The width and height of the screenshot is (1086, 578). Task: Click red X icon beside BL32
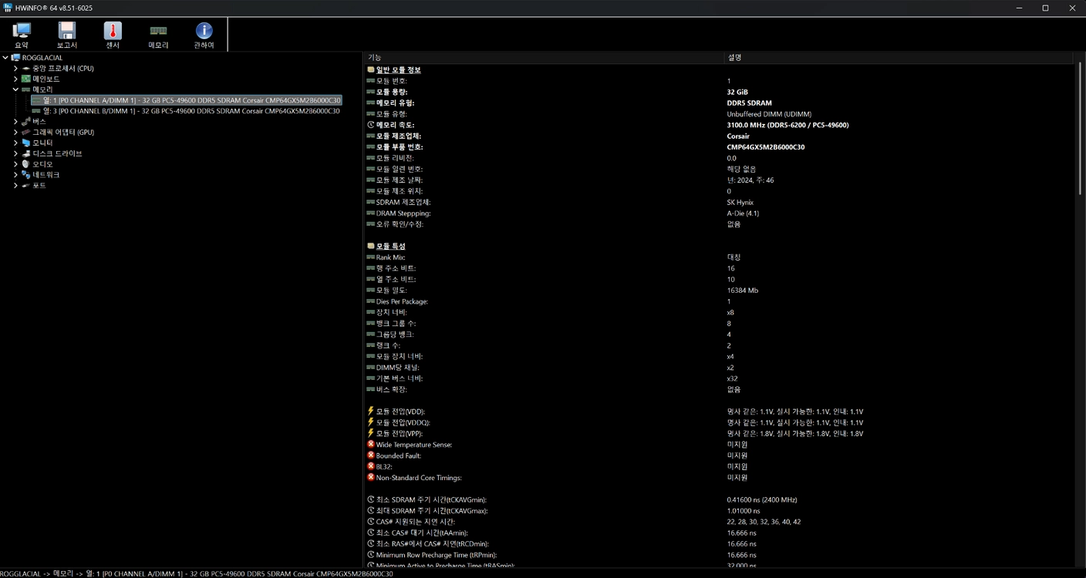(371, 466)
